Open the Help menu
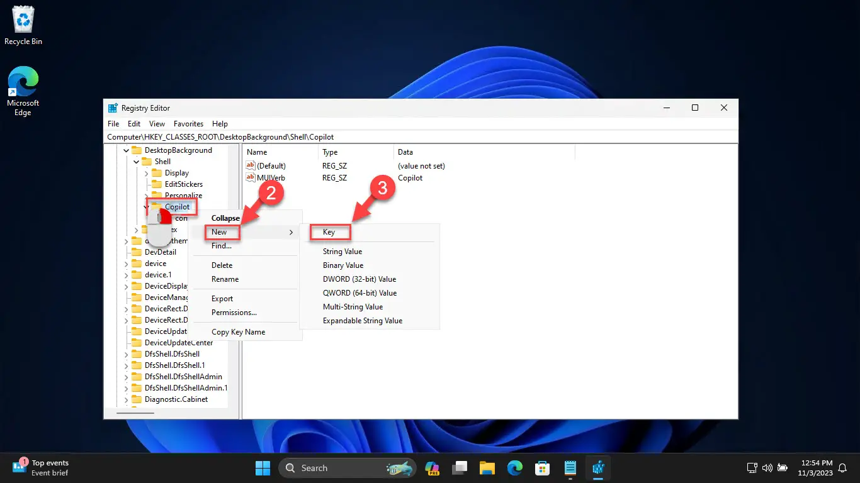Screen dimensions: 860x483 click(x=220, y=124)
